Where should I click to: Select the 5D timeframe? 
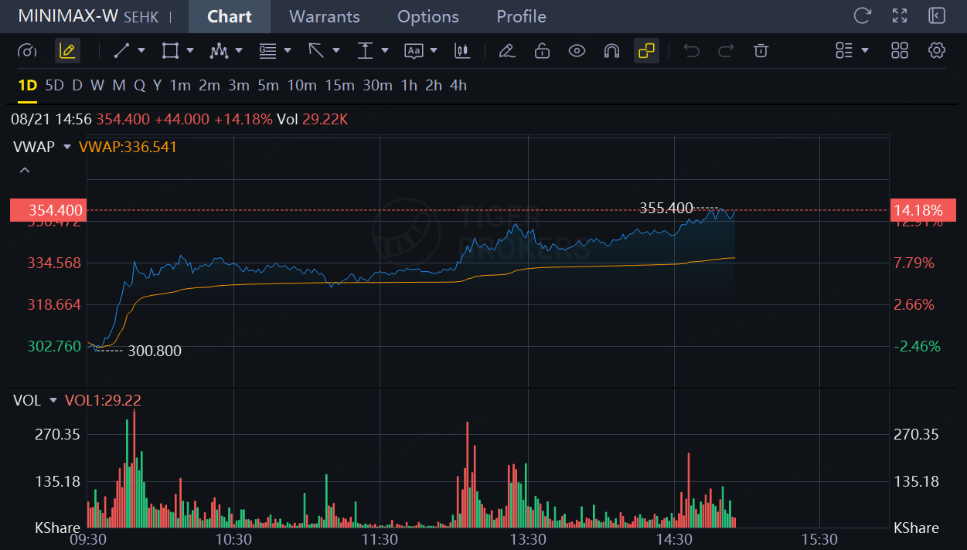tap(54, 86)
